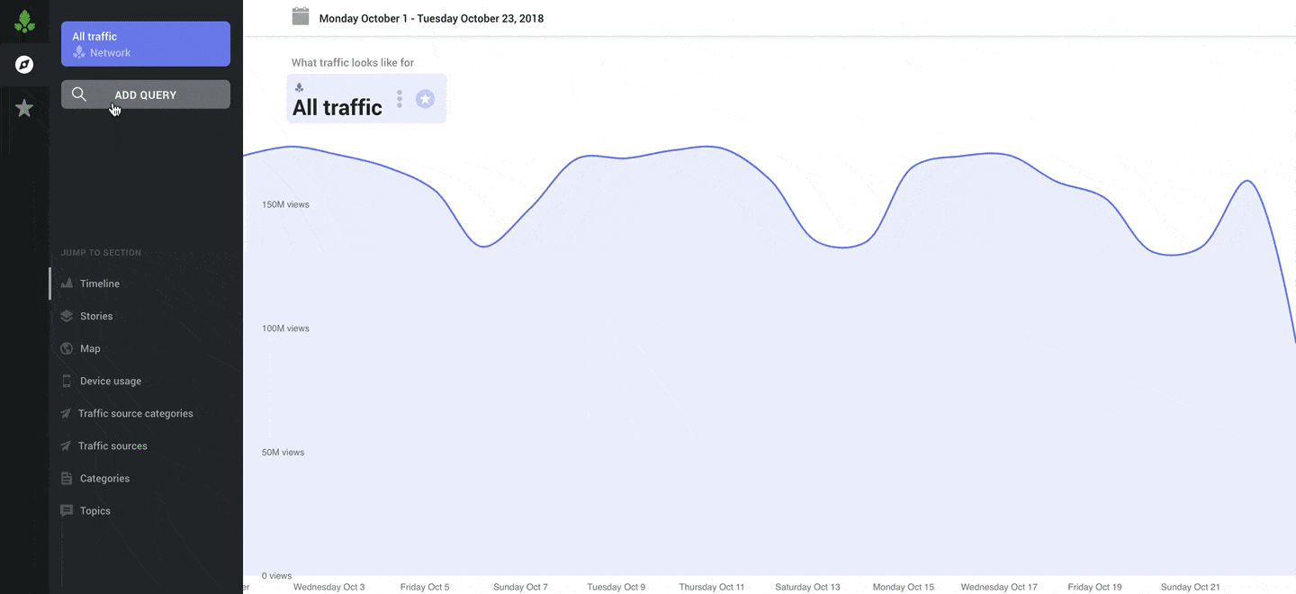The width and height of the screenshot is (1296, 594).
Task: Click the JUMP TO SECTION label
Action: 101,253
